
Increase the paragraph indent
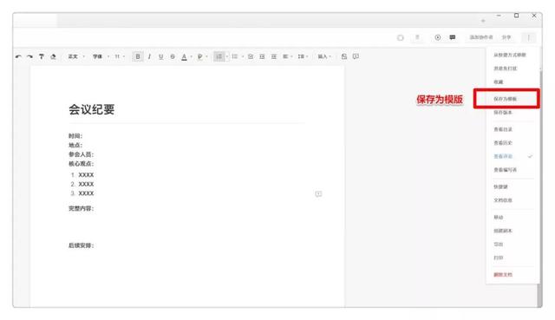coord(274,56)
